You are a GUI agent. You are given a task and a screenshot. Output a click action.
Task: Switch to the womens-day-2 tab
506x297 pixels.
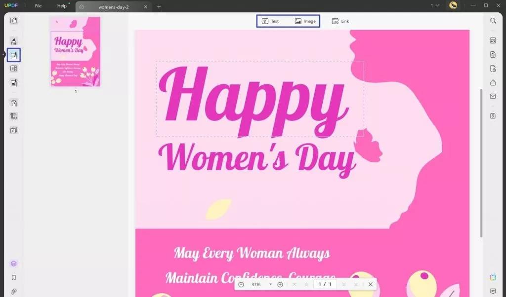click(113, 7)
